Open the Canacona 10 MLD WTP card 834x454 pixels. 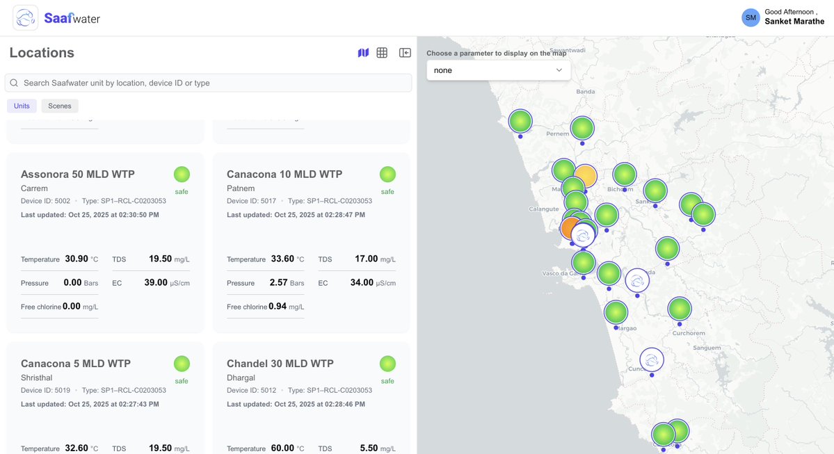311,243
